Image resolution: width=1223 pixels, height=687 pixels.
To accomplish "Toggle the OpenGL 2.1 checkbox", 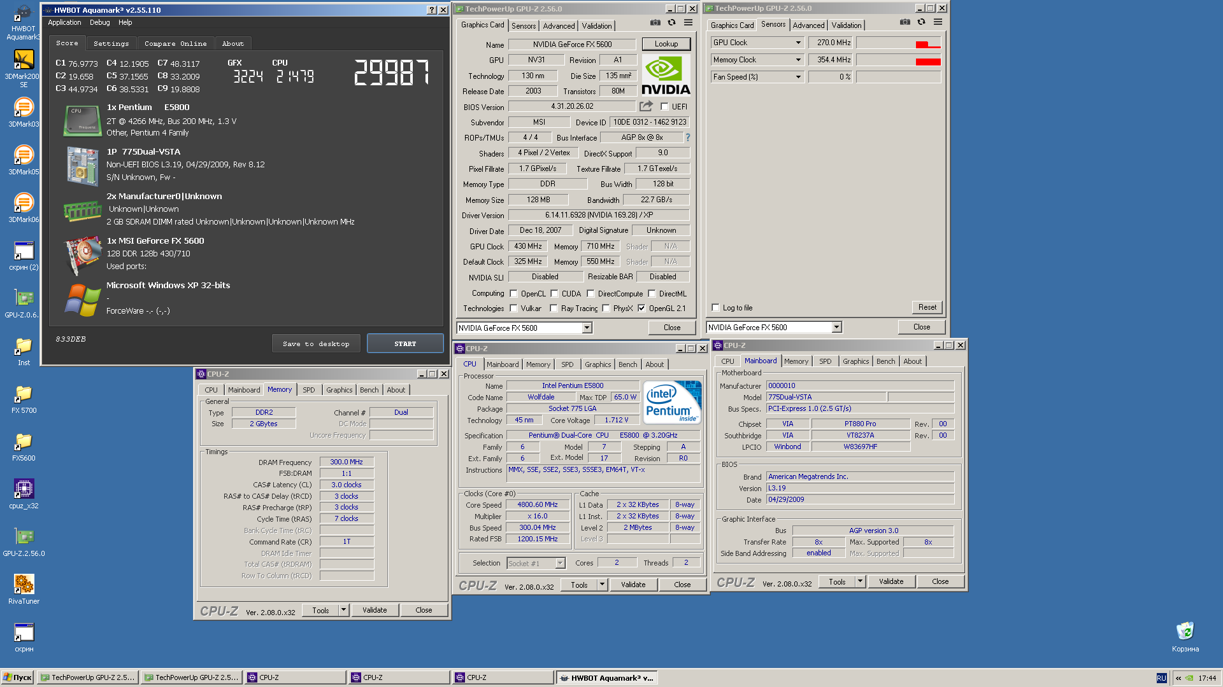I will (641, 309).
